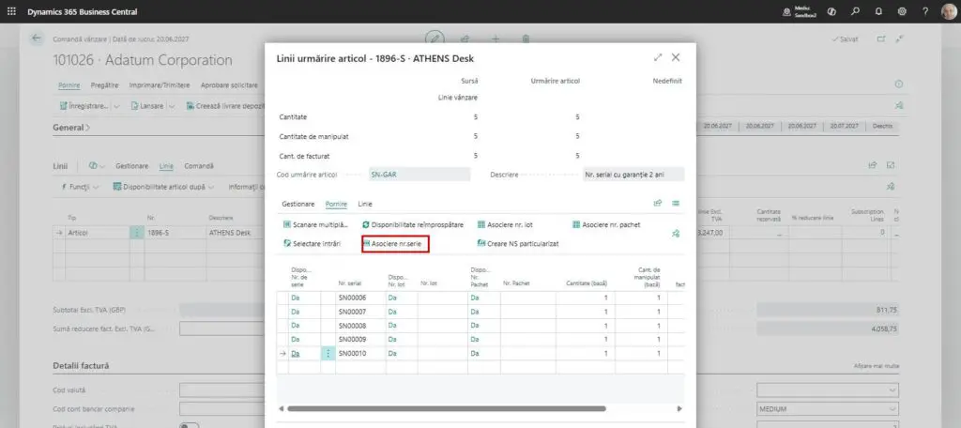Open row menu for SN00010

(x=328, y=353)
